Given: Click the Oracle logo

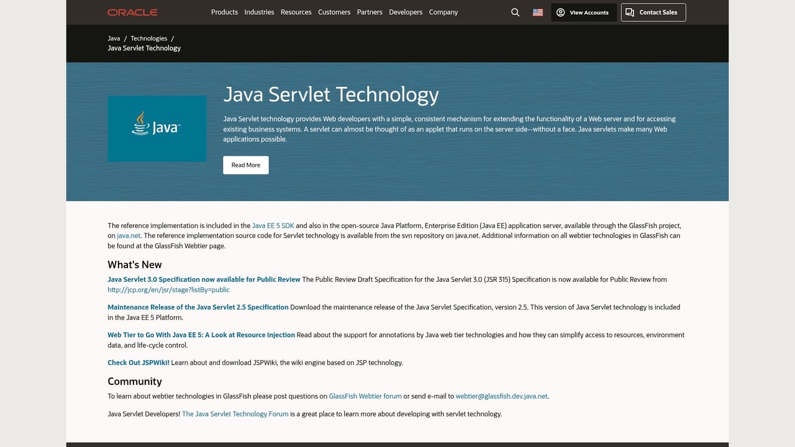Looking at the screenshot, I should click(x=132, y=12).
